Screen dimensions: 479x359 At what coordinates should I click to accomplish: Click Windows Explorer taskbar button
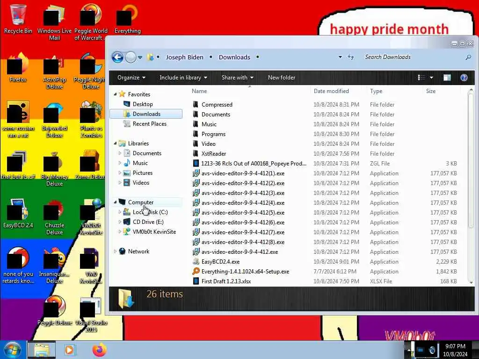click(x=42, y=350)
